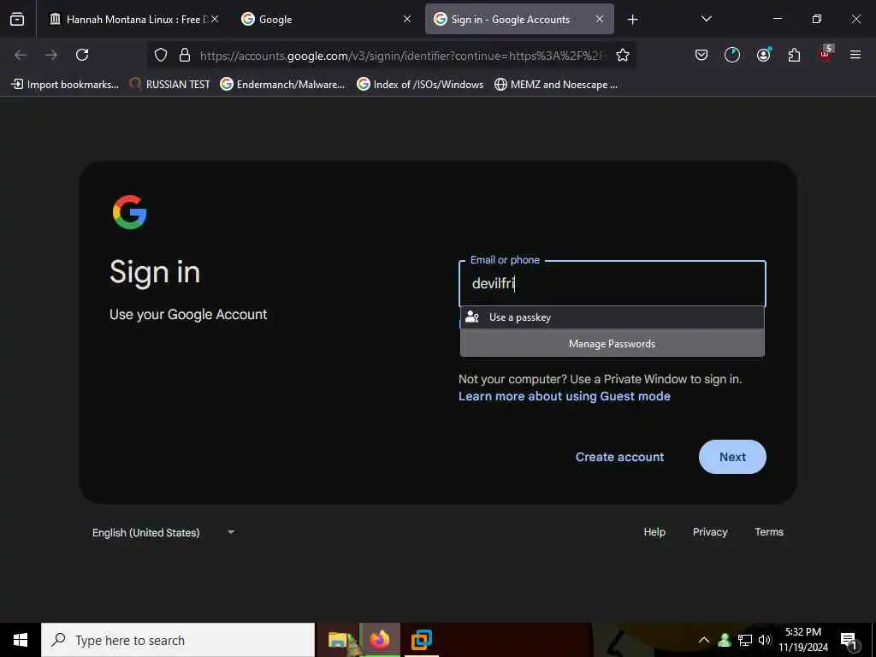The height and width of the screenshot is (657, 876).
Task: Expand the list all tabs chevron
Action: click(x=706, y=19)
